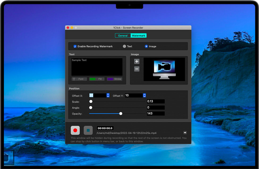Choose the green Fill color
Viewport: 259px width, 169px height.
(x=97, y=79)
